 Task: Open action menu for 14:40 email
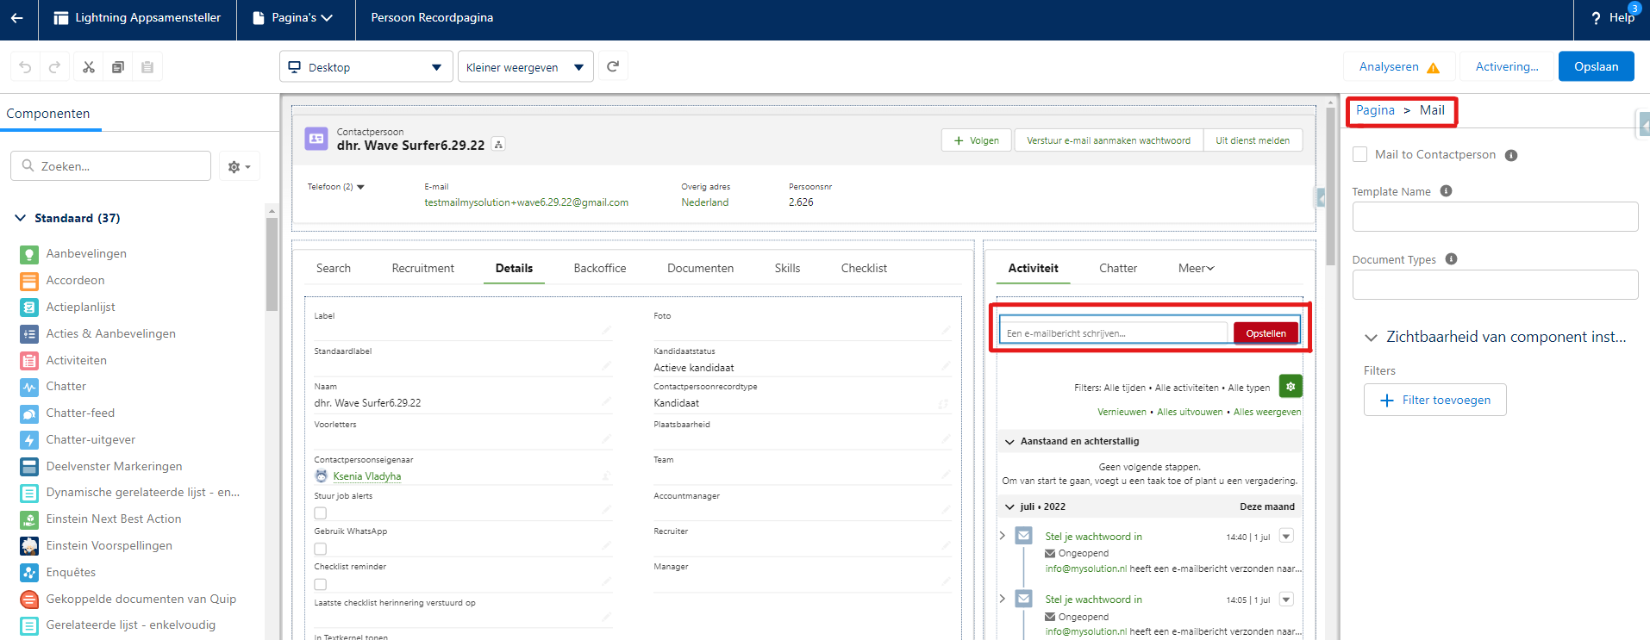point(1286,536)
